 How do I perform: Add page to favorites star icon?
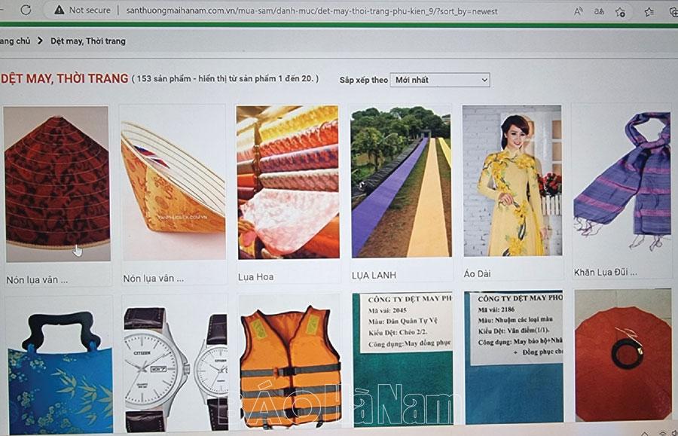(620, 11)
